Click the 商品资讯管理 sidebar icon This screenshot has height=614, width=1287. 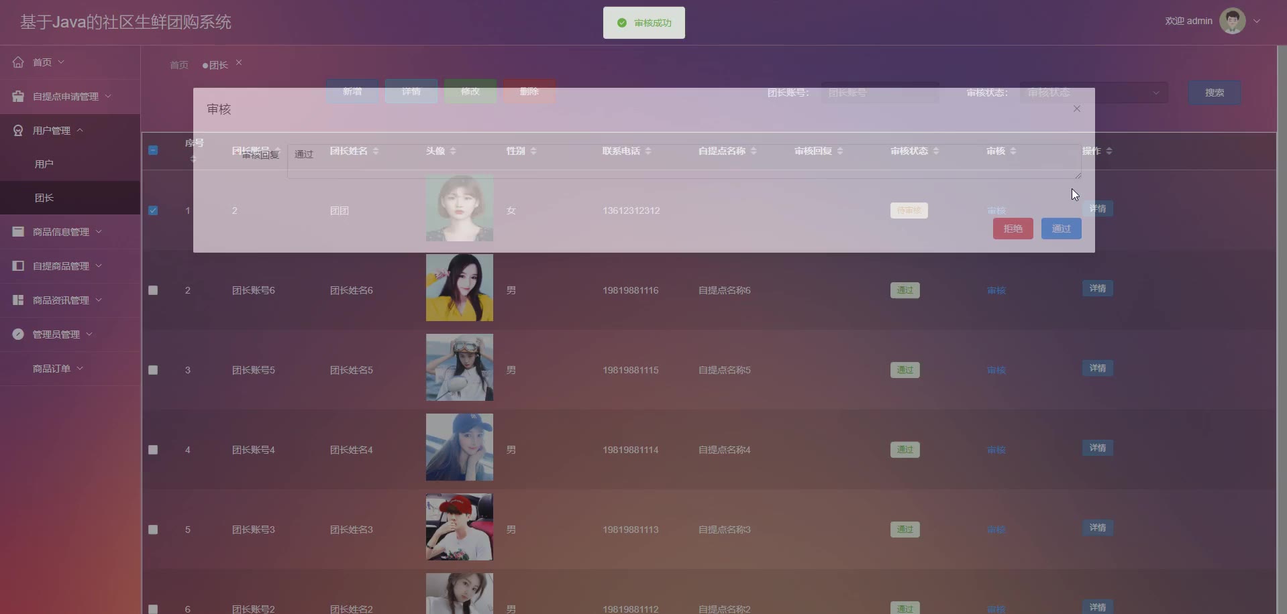coord(18,300)
